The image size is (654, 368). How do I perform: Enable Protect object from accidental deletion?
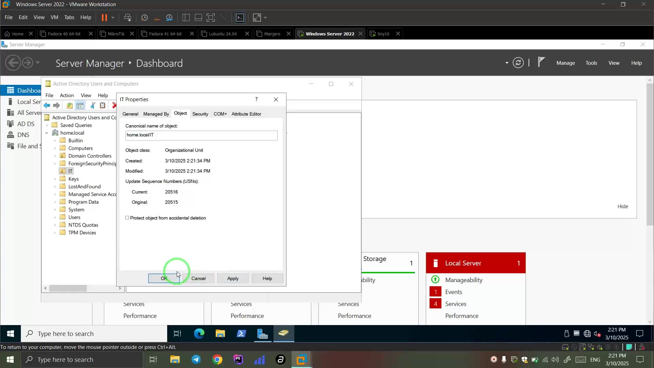click(127, 218)
